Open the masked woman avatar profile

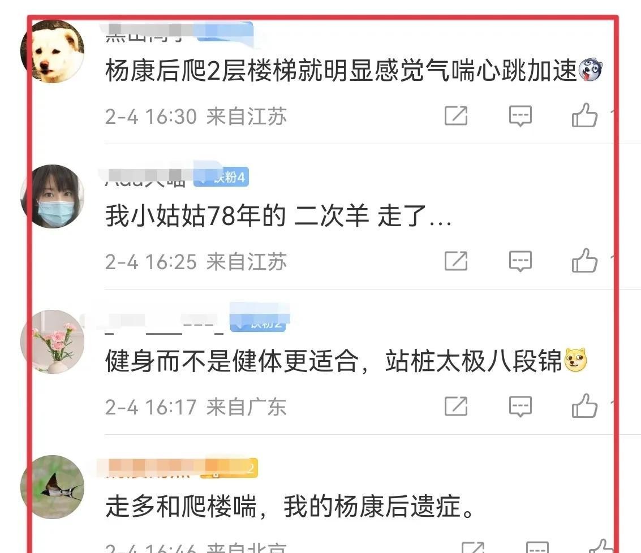click(x=52, y=196)
